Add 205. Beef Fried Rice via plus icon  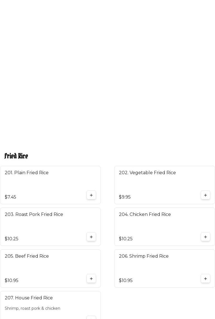[91, 279]
